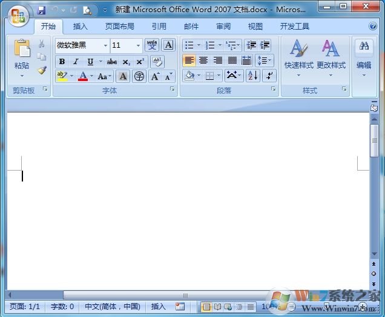Screen dimensions: 385x317
Task: Open Print Preview from quick access toolbar
Action: 87,10
